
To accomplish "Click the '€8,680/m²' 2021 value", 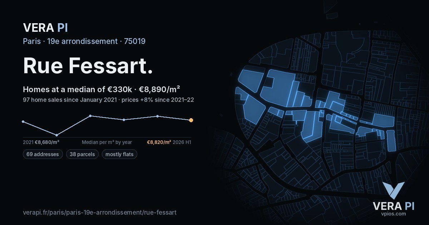I will click(x=47, y=142).
